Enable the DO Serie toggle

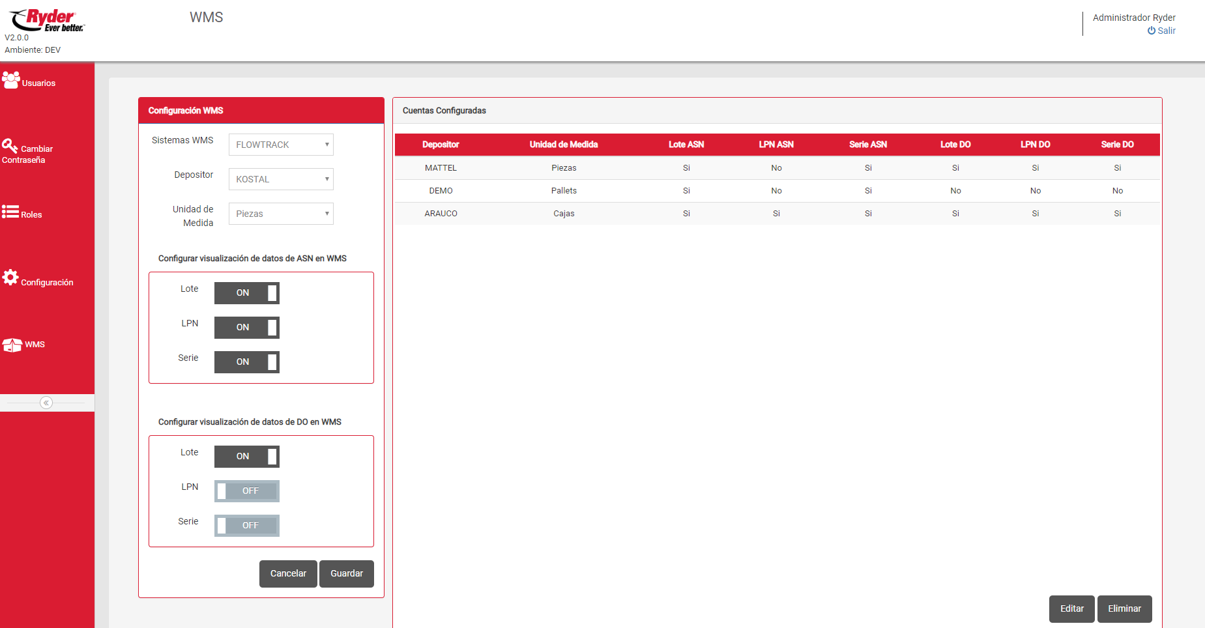pyautogui.click(x=246, y=526)
